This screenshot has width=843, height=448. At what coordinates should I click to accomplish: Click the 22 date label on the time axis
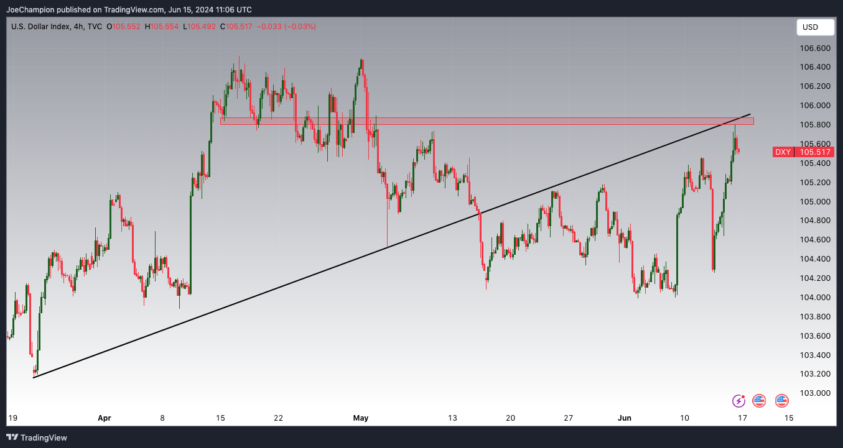click(278, 418)
